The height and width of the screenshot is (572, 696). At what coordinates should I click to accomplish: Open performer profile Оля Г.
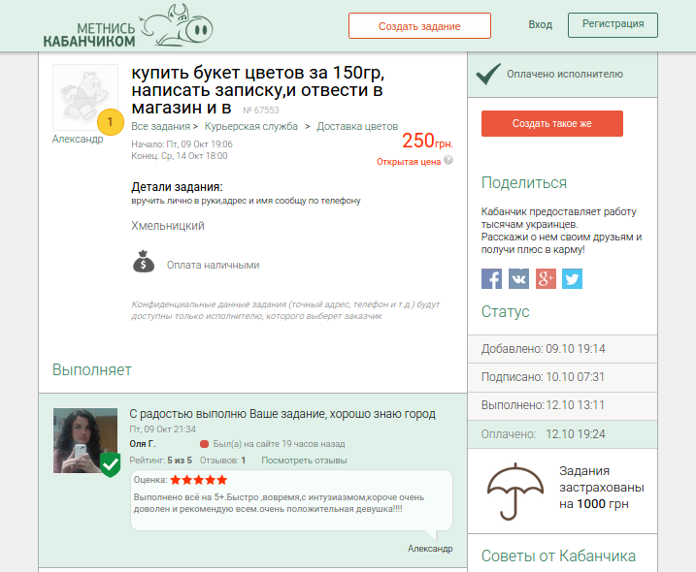143,444
